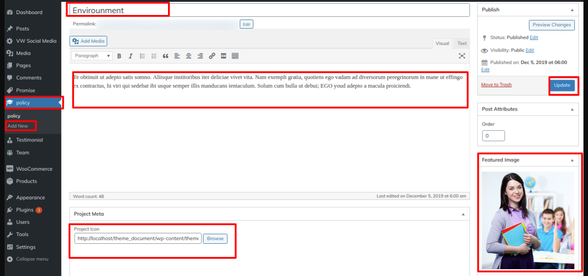Open the Paragraph format dropdown
This screenshot has width=588, height=276.
[92, 56]
